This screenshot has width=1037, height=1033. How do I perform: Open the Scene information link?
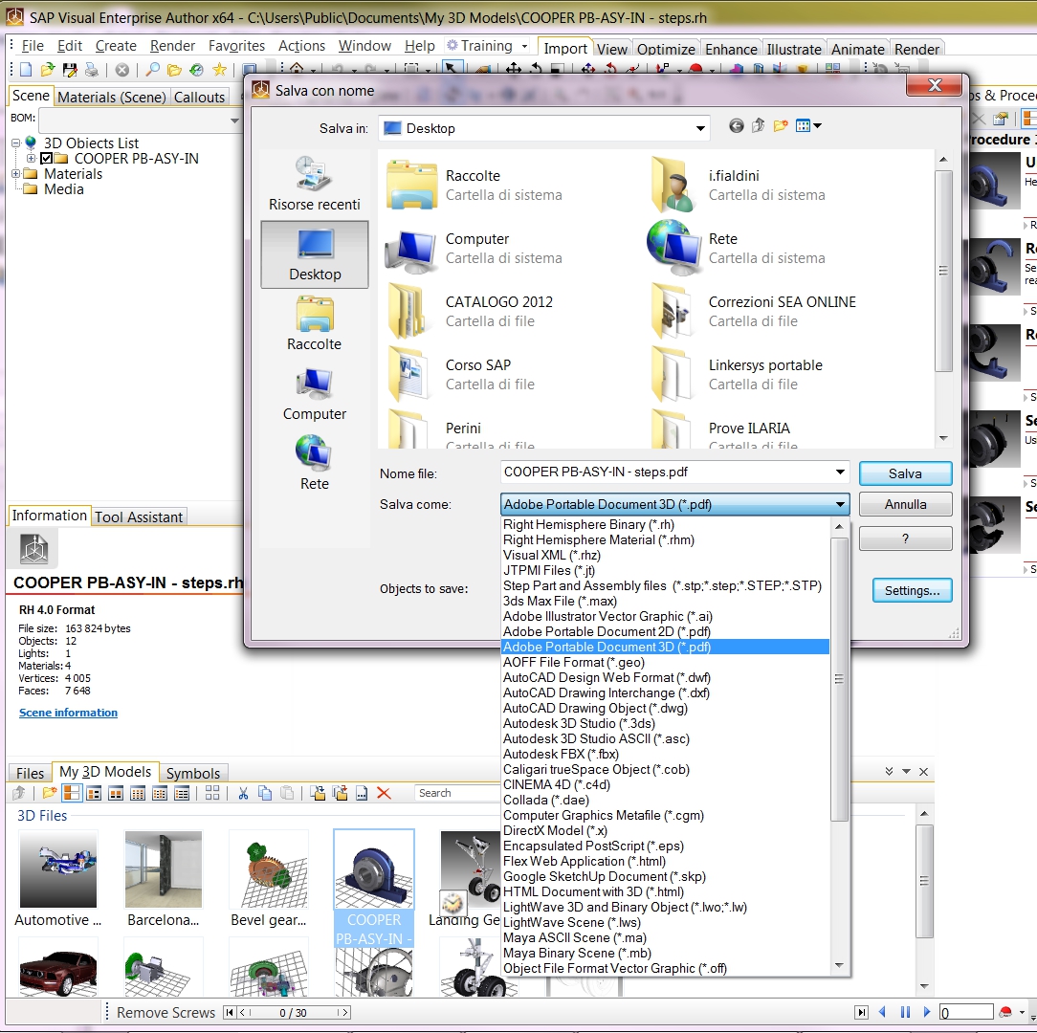[68, 713]
